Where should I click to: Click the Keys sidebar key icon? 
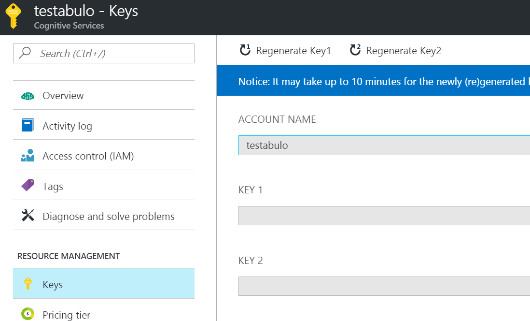[x=28, y=284]
